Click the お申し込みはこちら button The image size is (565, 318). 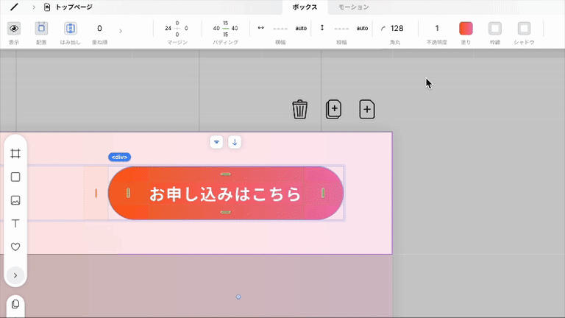(226, 194)
